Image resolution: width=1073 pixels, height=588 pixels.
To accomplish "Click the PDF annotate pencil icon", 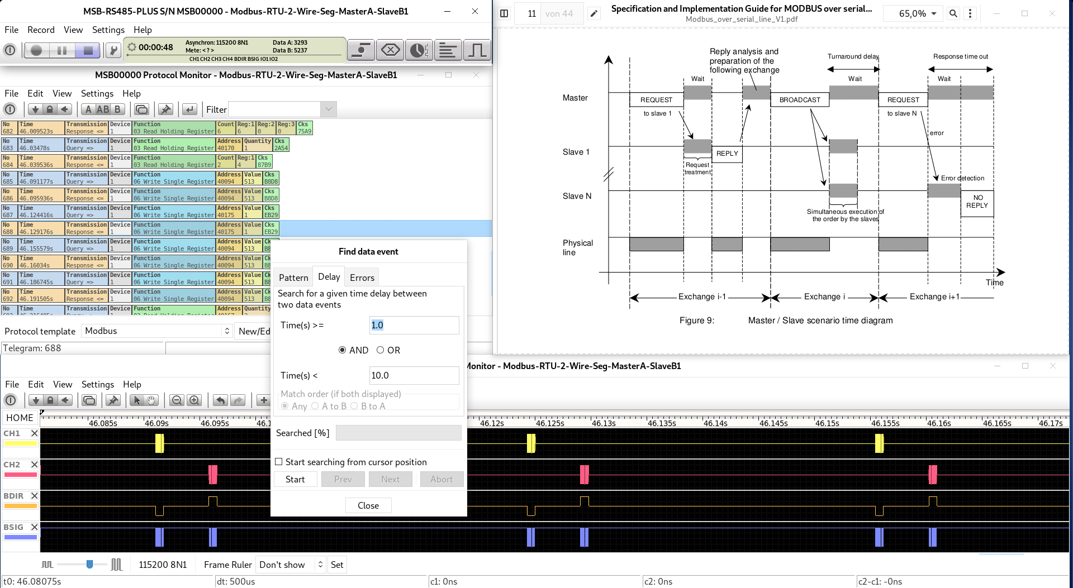I will coord(594,13).
